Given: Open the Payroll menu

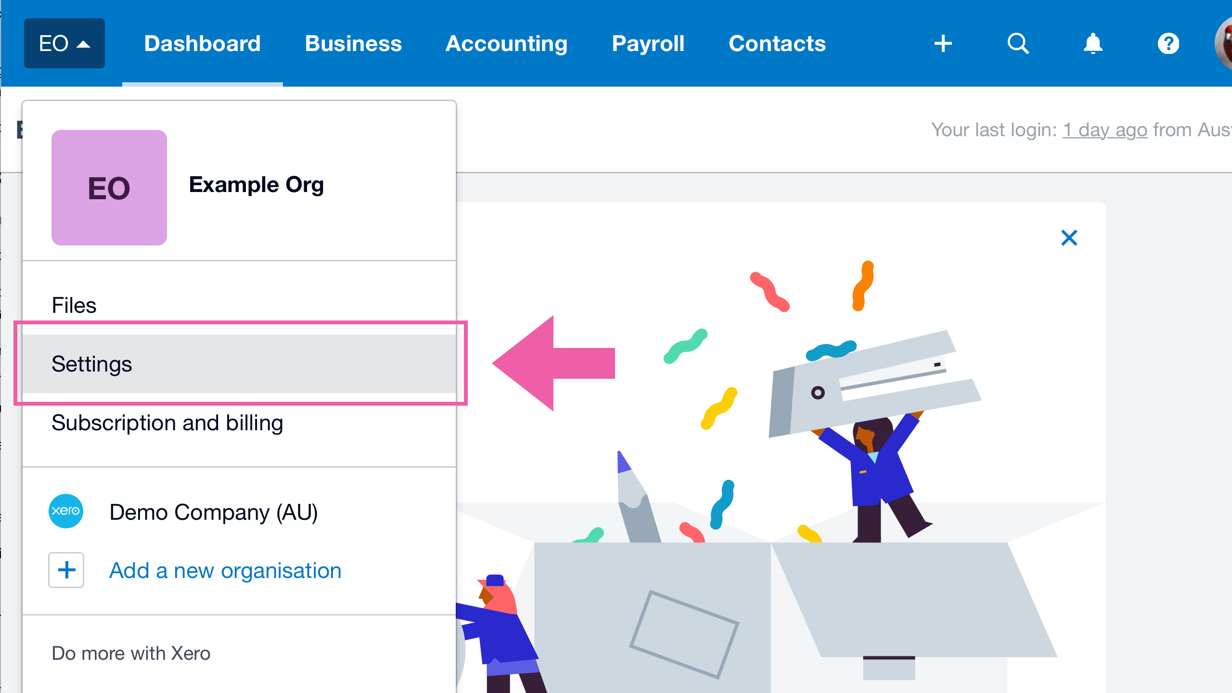Looking at the screenshot, I should click(x=648, y=43).
